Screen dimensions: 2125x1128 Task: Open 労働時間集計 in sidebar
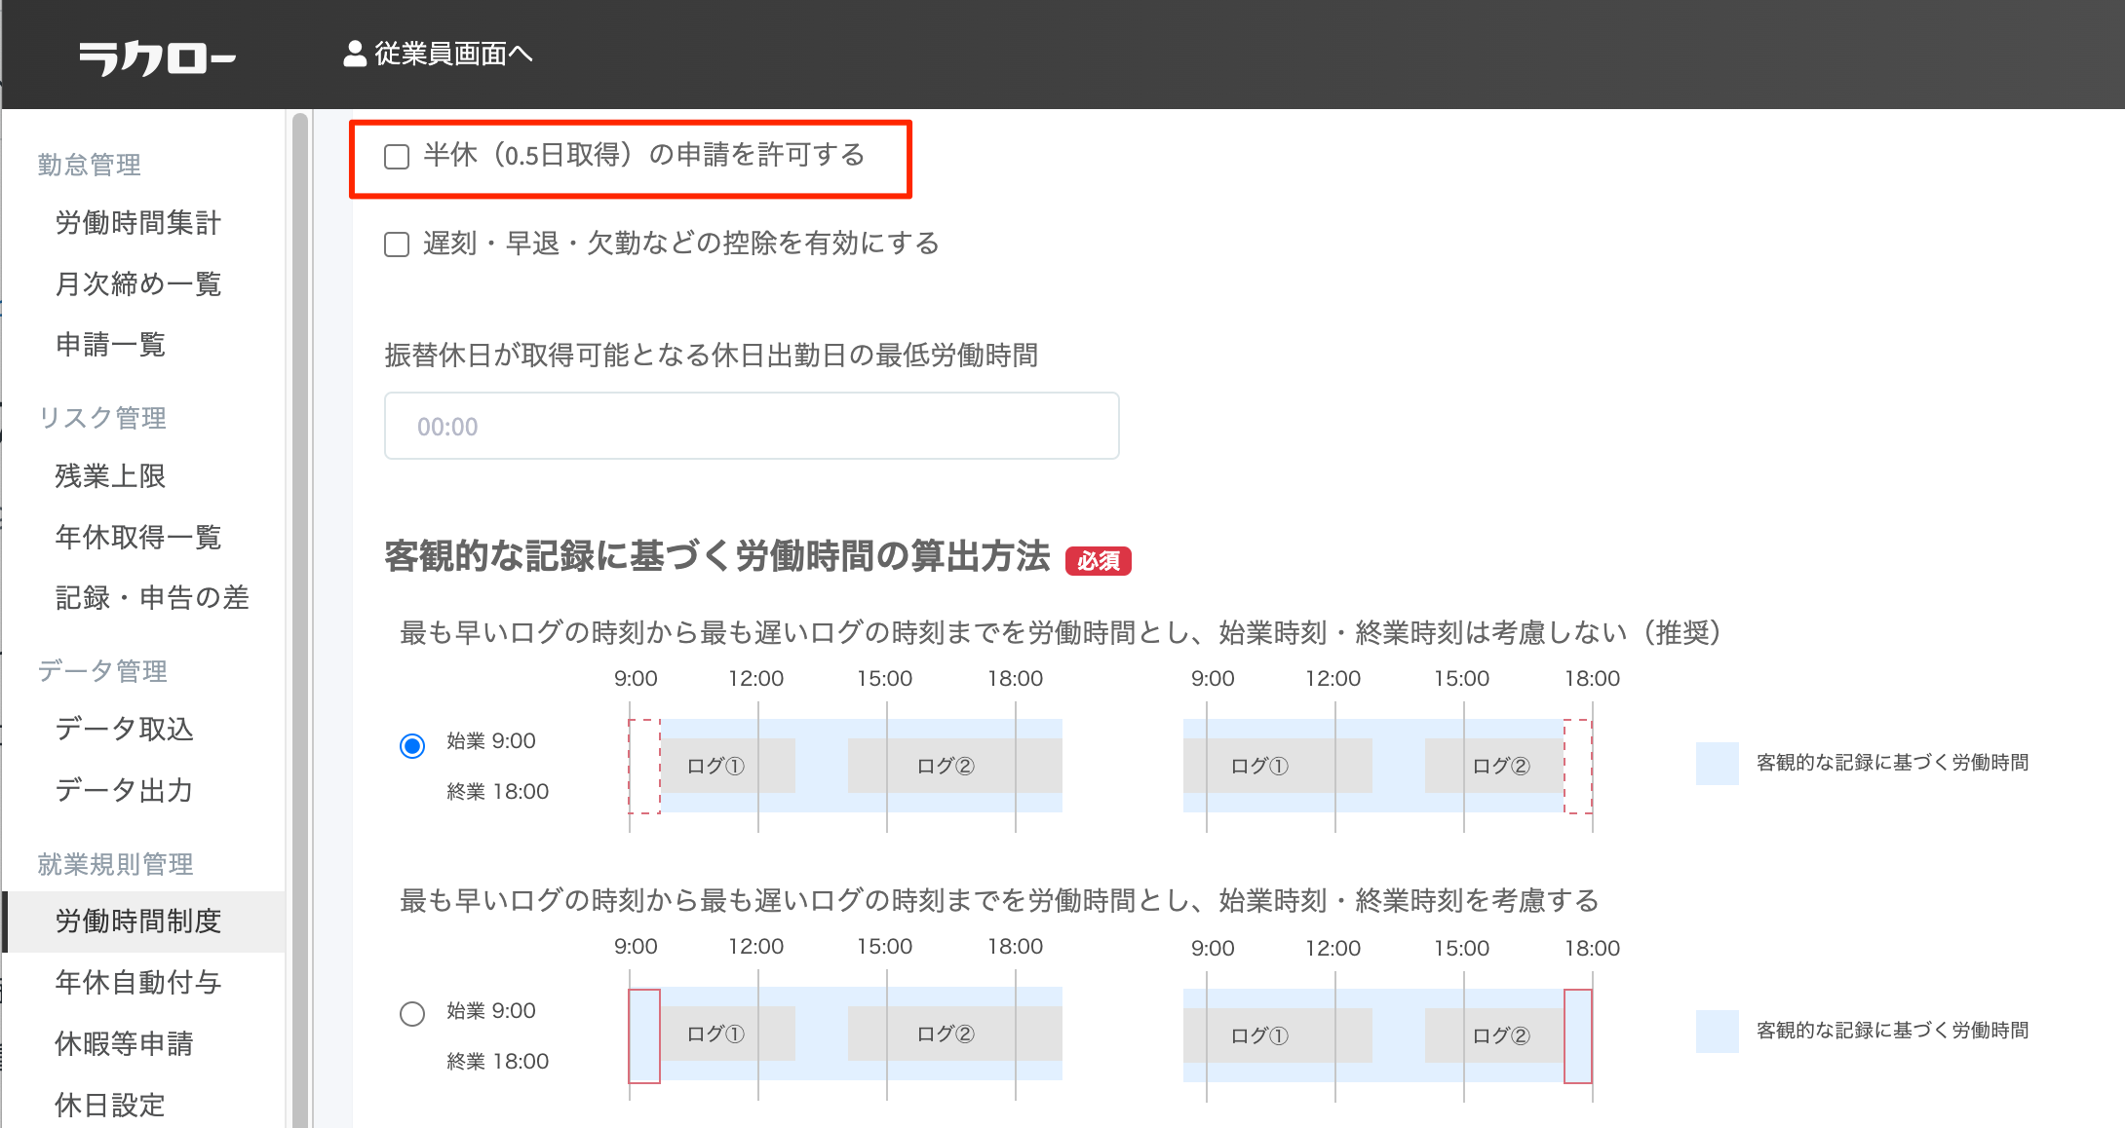click(x=138, y=223)
